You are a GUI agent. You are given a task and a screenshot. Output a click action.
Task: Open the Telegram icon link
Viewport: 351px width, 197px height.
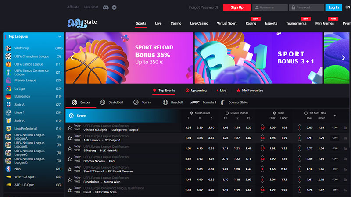(114, 7)
